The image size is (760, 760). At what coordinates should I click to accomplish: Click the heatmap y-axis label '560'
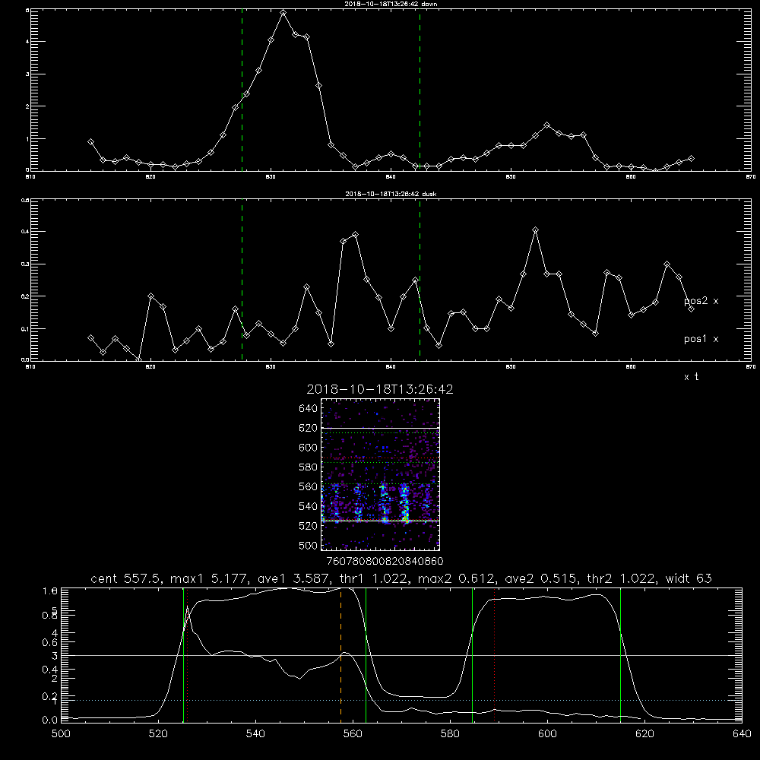pyautogui.click(x=309, y=486)
